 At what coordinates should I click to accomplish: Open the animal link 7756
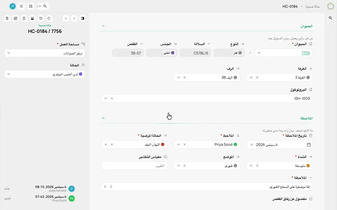(x=305, y=53)
